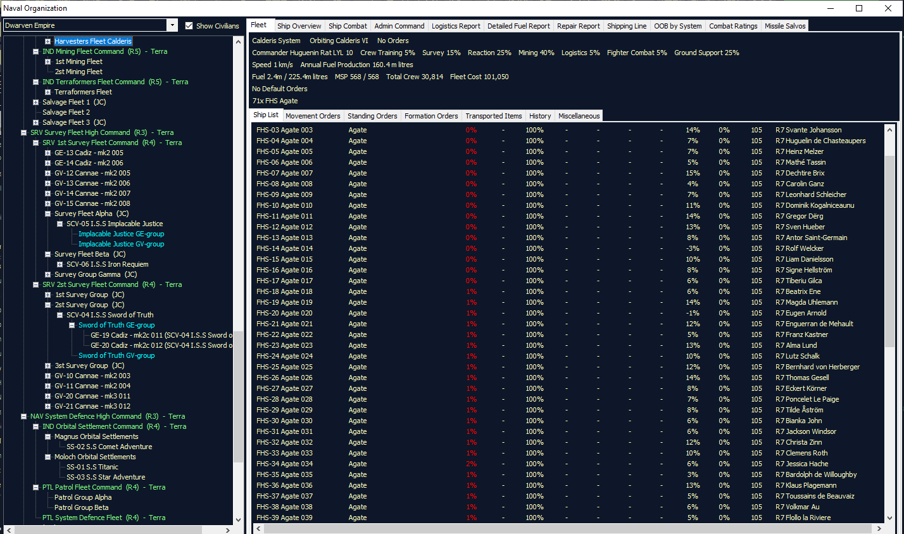Click the Orbiting Calderis VI label

tap(339, 41)
